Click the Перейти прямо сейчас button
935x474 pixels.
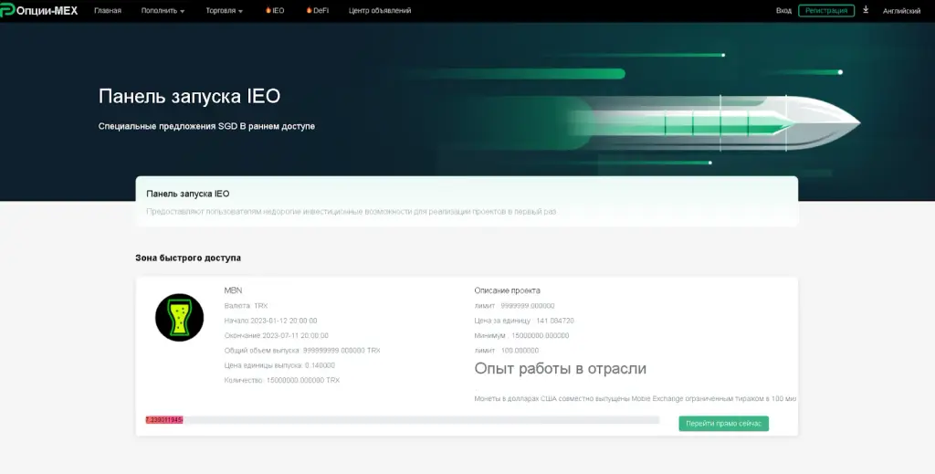tap(723, 424)
